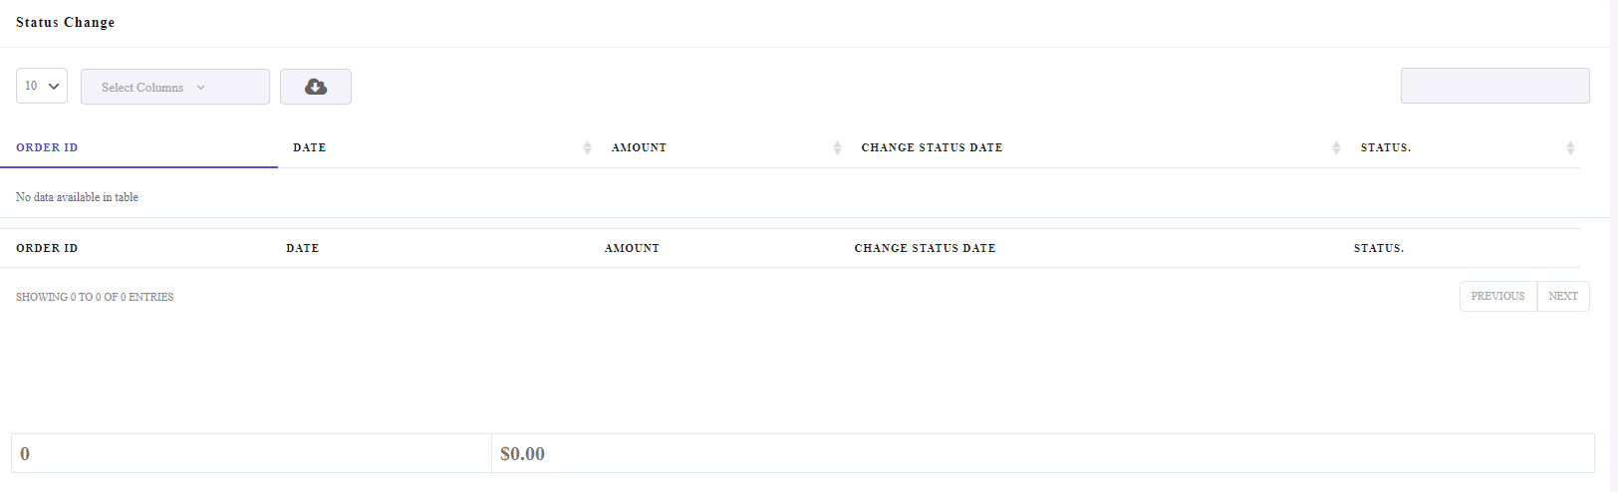
Task: Click the chevron in Select Columns
Action: click(200, 88)
